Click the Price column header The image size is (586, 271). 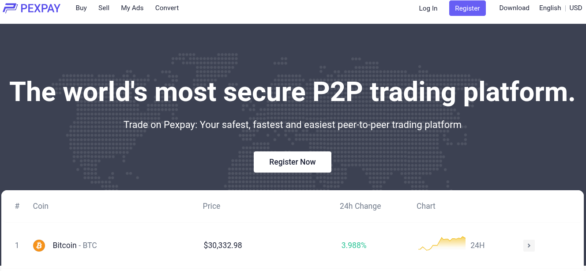(211, 206)
